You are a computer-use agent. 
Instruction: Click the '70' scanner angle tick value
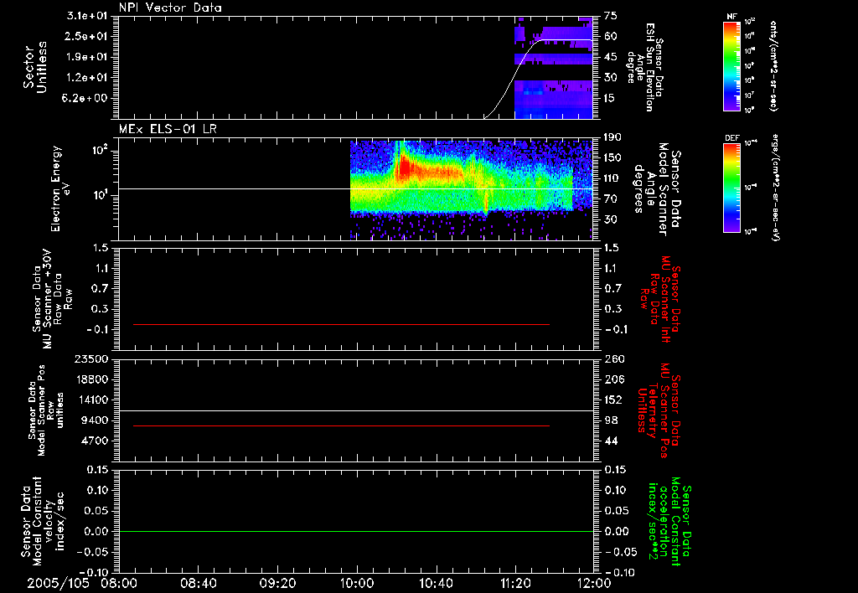(611, 199)
